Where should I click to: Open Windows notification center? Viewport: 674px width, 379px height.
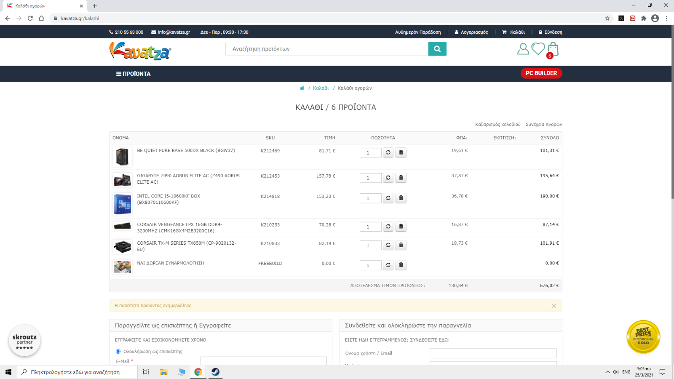(x=662, y=372)
